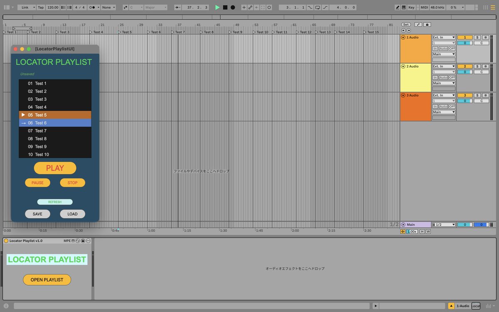
Task: Open the Main track 1/2 output dropdown
Action: click(444, 224)
